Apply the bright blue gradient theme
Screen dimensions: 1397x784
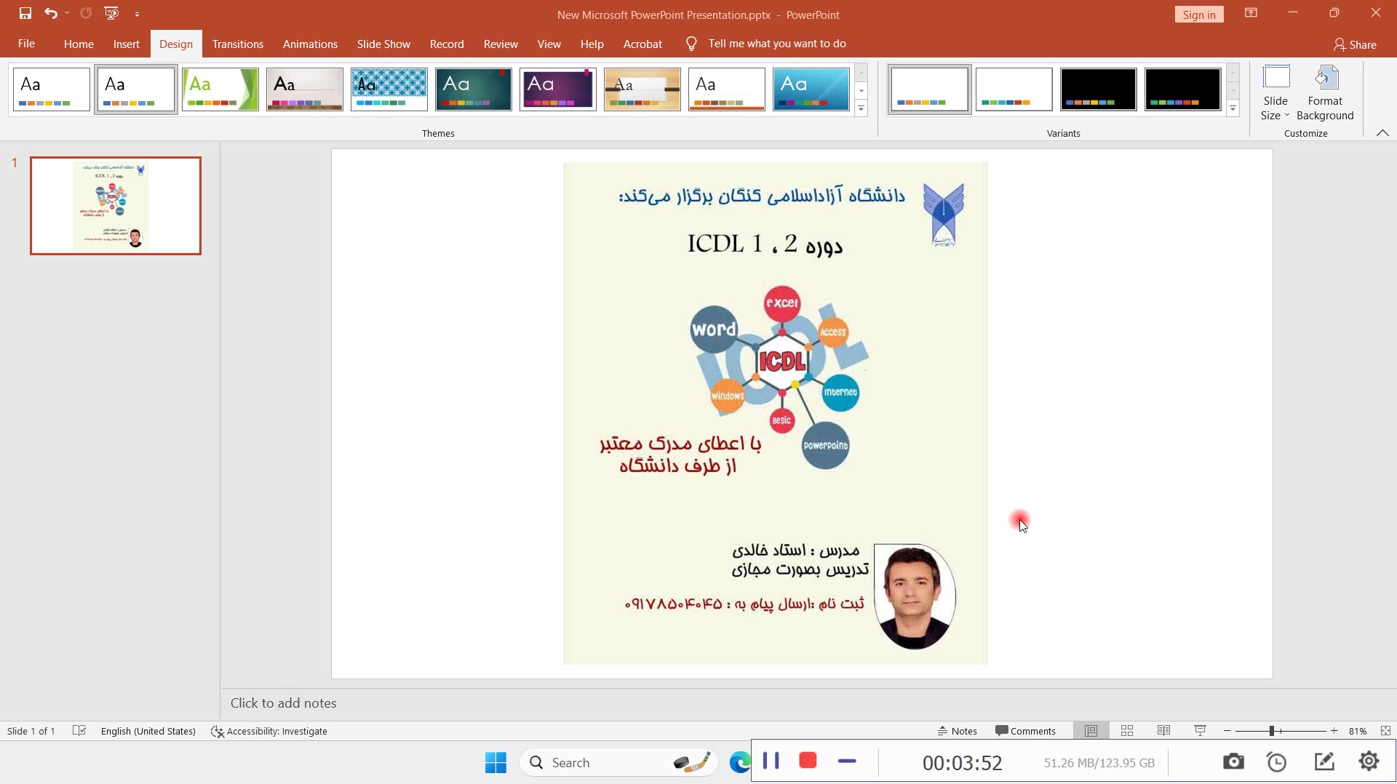[811, 89]
